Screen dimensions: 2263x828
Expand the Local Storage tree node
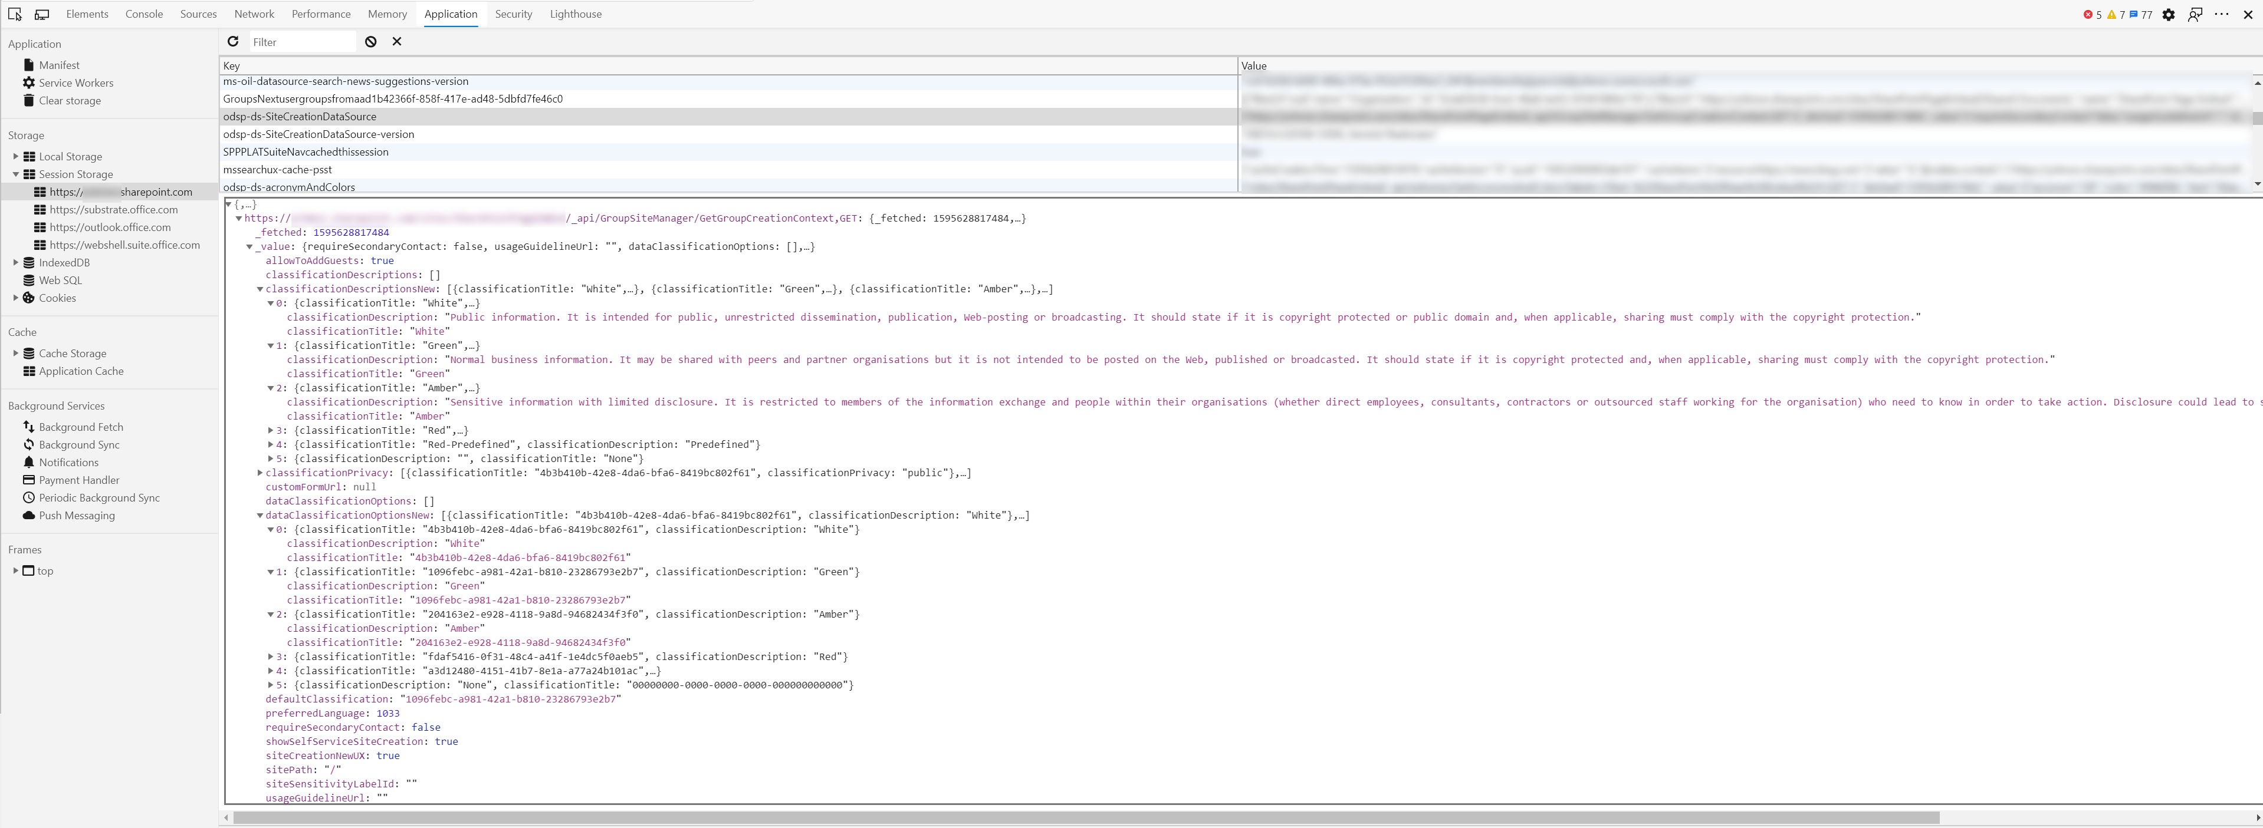point(16,156)
